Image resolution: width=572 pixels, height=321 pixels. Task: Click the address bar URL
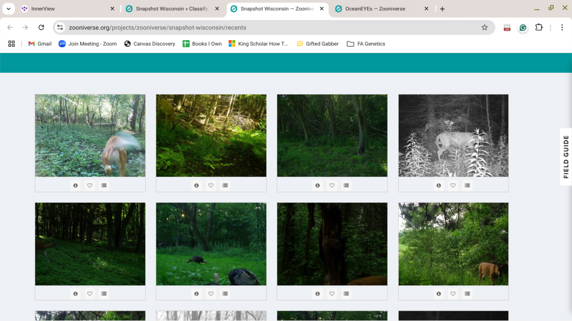point(157,28)
